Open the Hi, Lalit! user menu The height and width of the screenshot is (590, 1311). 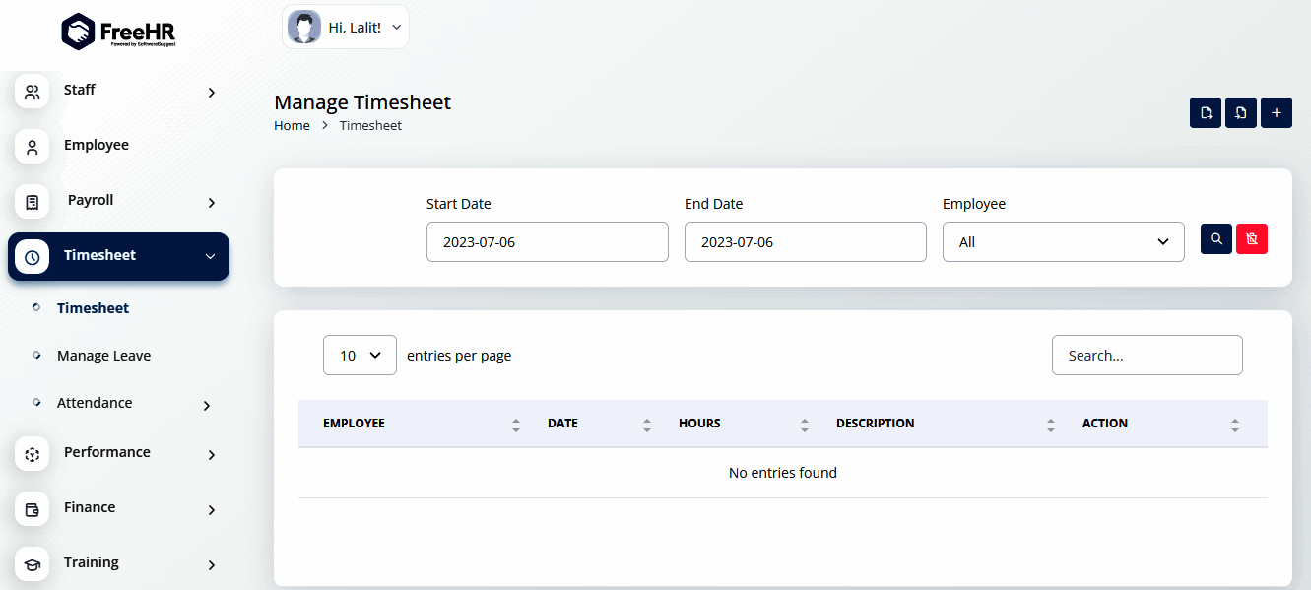click(x=346, y=28)
